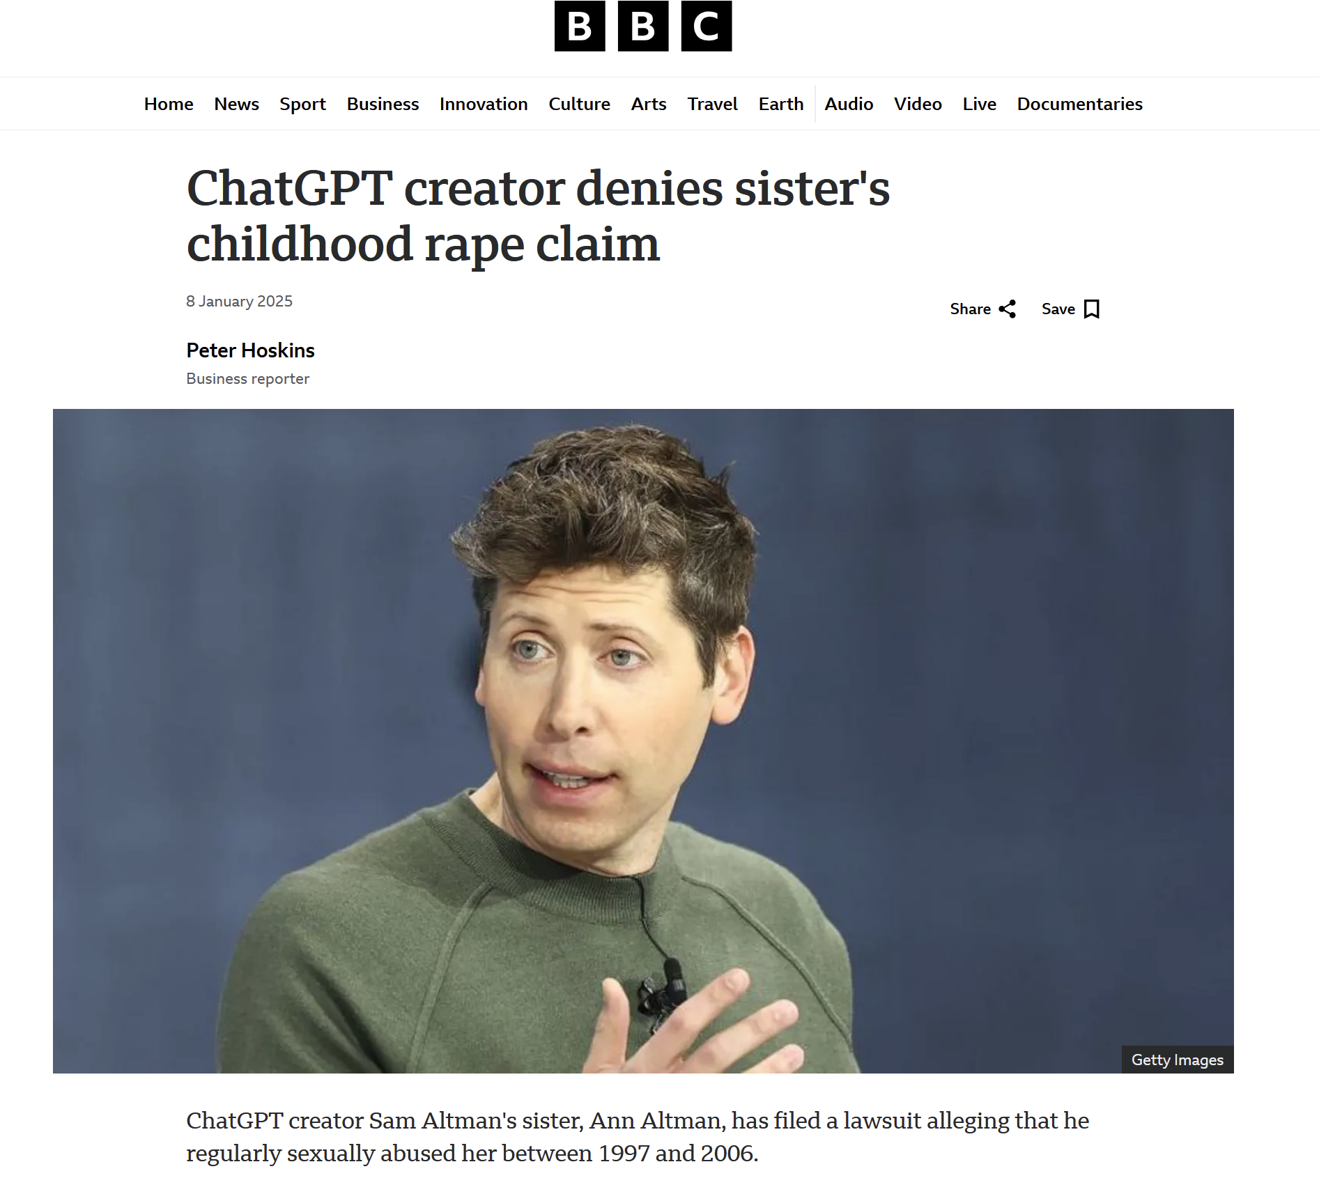The width and height of the screenshot is (1319, 1178).
Task: Select Business in the navigation bar
Action: coord(383,104)
